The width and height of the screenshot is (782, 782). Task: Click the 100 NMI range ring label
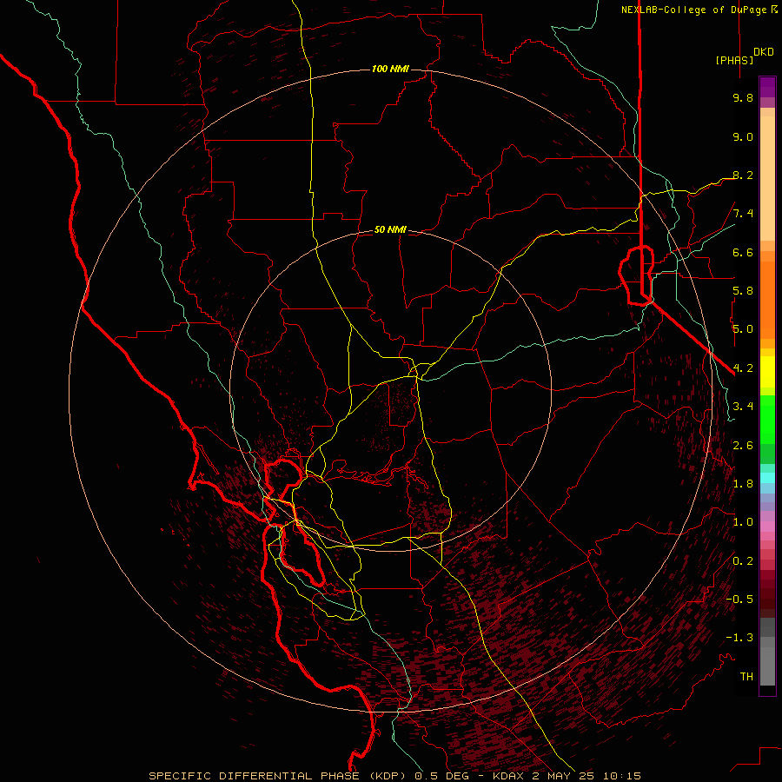click(x=390, y=69)
